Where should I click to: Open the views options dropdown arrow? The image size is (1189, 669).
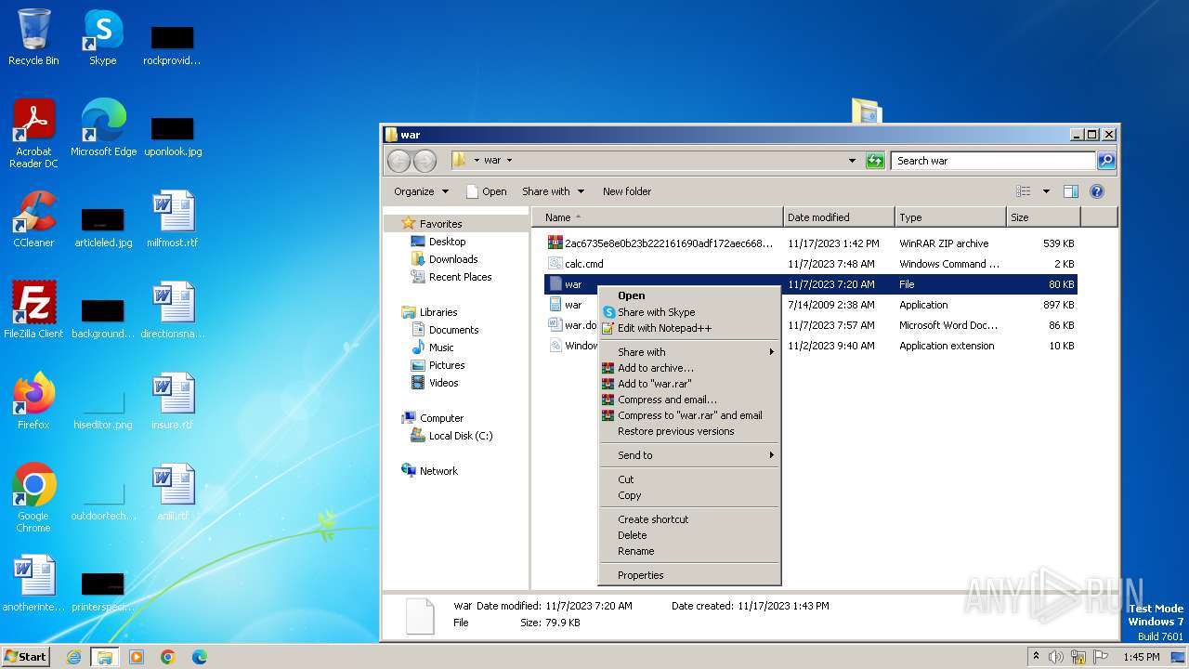click(x=1046, y=191)
